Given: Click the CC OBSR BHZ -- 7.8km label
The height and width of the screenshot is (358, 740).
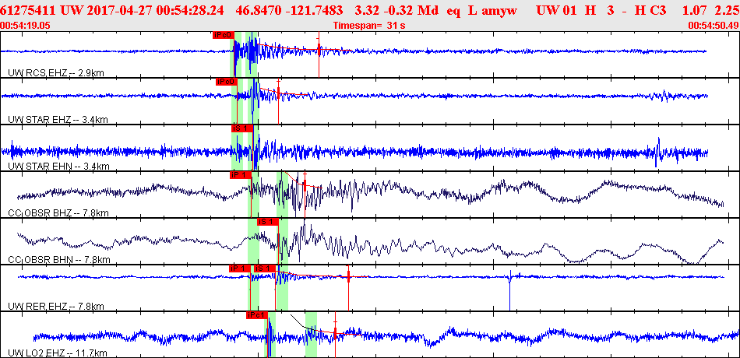Looking at the screenshot, I should 58,213.
